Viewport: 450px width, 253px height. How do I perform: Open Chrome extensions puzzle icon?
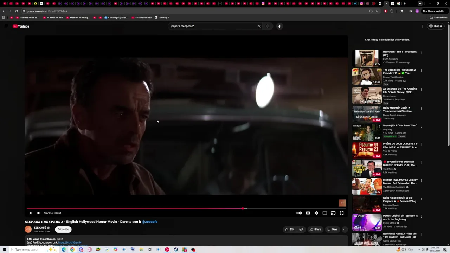[392, 11]
